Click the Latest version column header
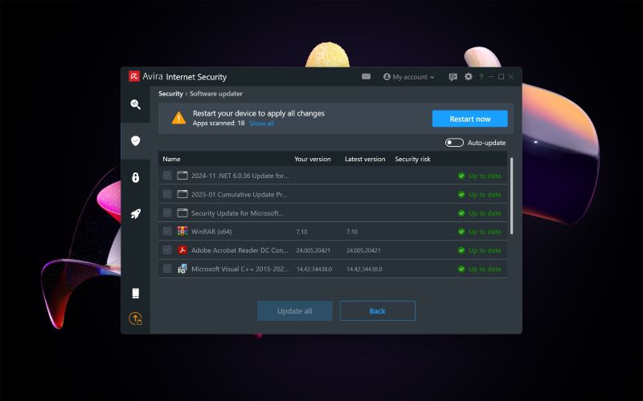This screenshot has width=643, height=401. click(365, 159)
